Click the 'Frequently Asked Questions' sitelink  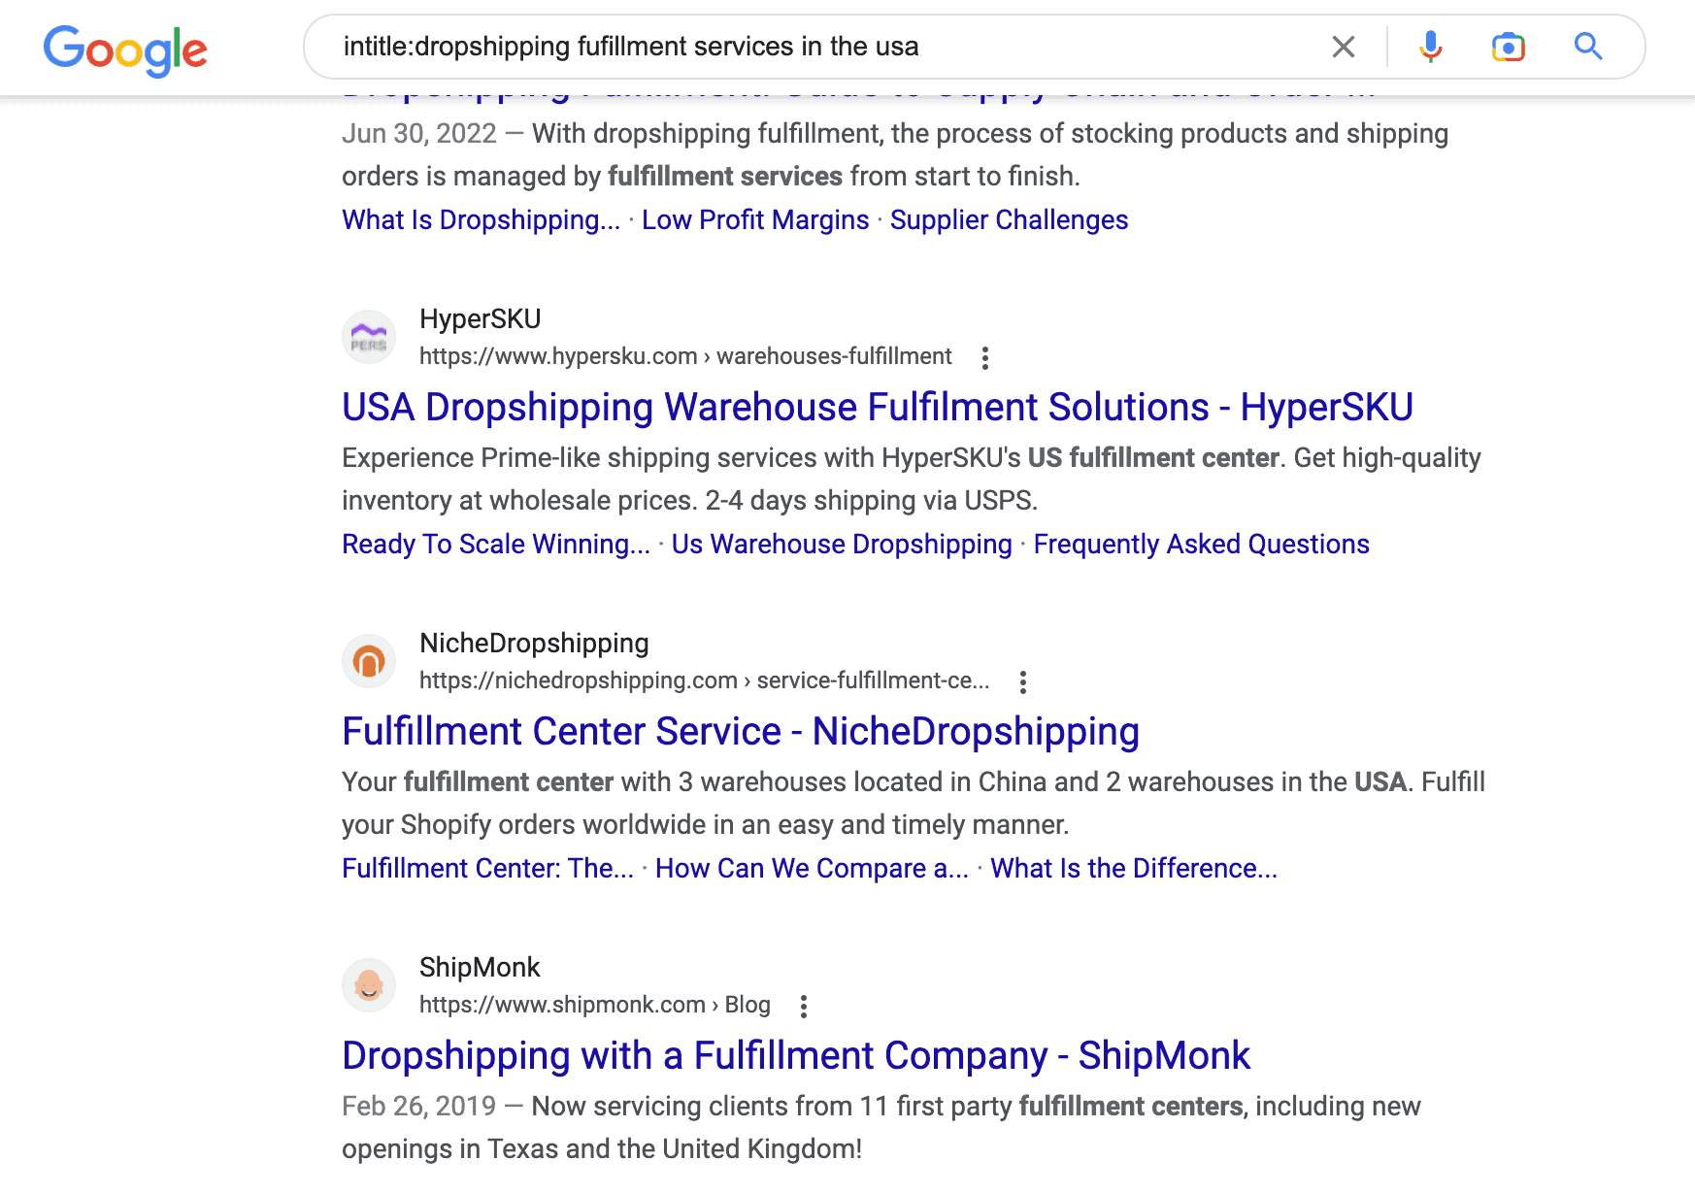(x=1202, y=544)
